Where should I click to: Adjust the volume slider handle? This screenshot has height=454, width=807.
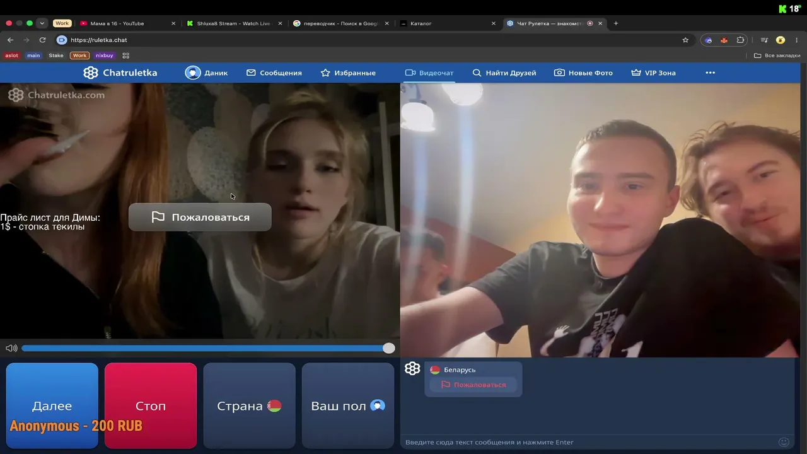389,348
